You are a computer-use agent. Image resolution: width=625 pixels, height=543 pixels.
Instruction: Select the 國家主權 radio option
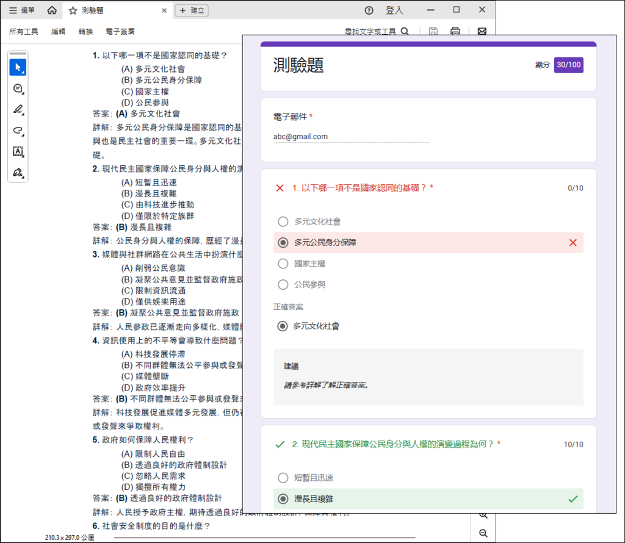(x=283, y=264)
